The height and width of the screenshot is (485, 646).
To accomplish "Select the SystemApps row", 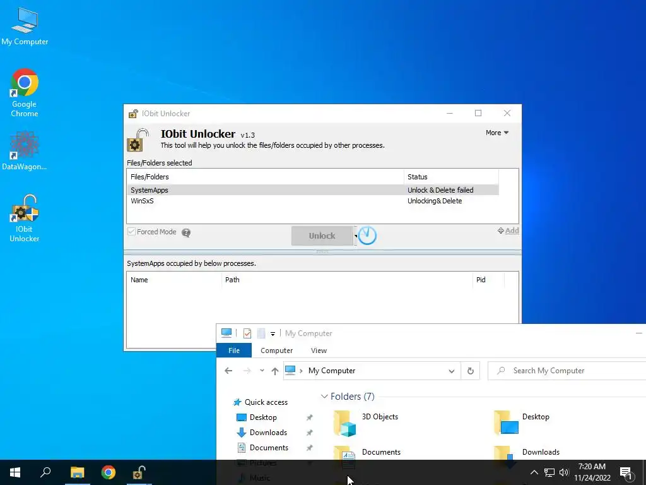I will click(x=313, y=190).
